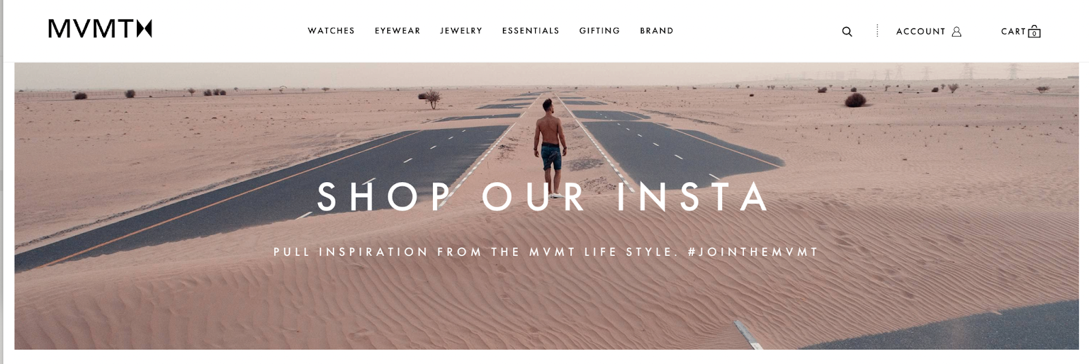Click the account person icon
The height and width of the screenshot is (364, 1089).
[956, 31]
